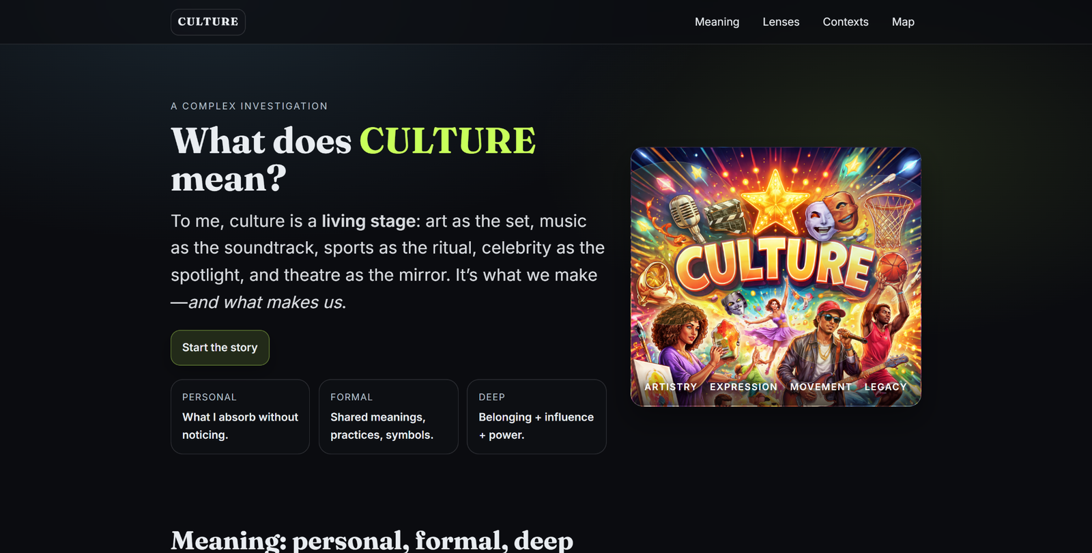Click the golden star in the hero image
Image resolution: width=1092 pixels, height=553 pixels.
(775, 200)
